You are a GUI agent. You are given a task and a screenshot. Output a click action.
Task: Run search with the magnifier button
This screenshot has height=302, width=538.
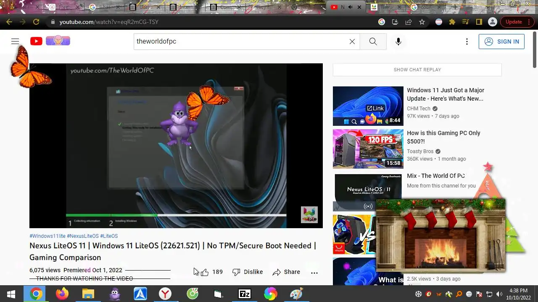click(373, 42)
